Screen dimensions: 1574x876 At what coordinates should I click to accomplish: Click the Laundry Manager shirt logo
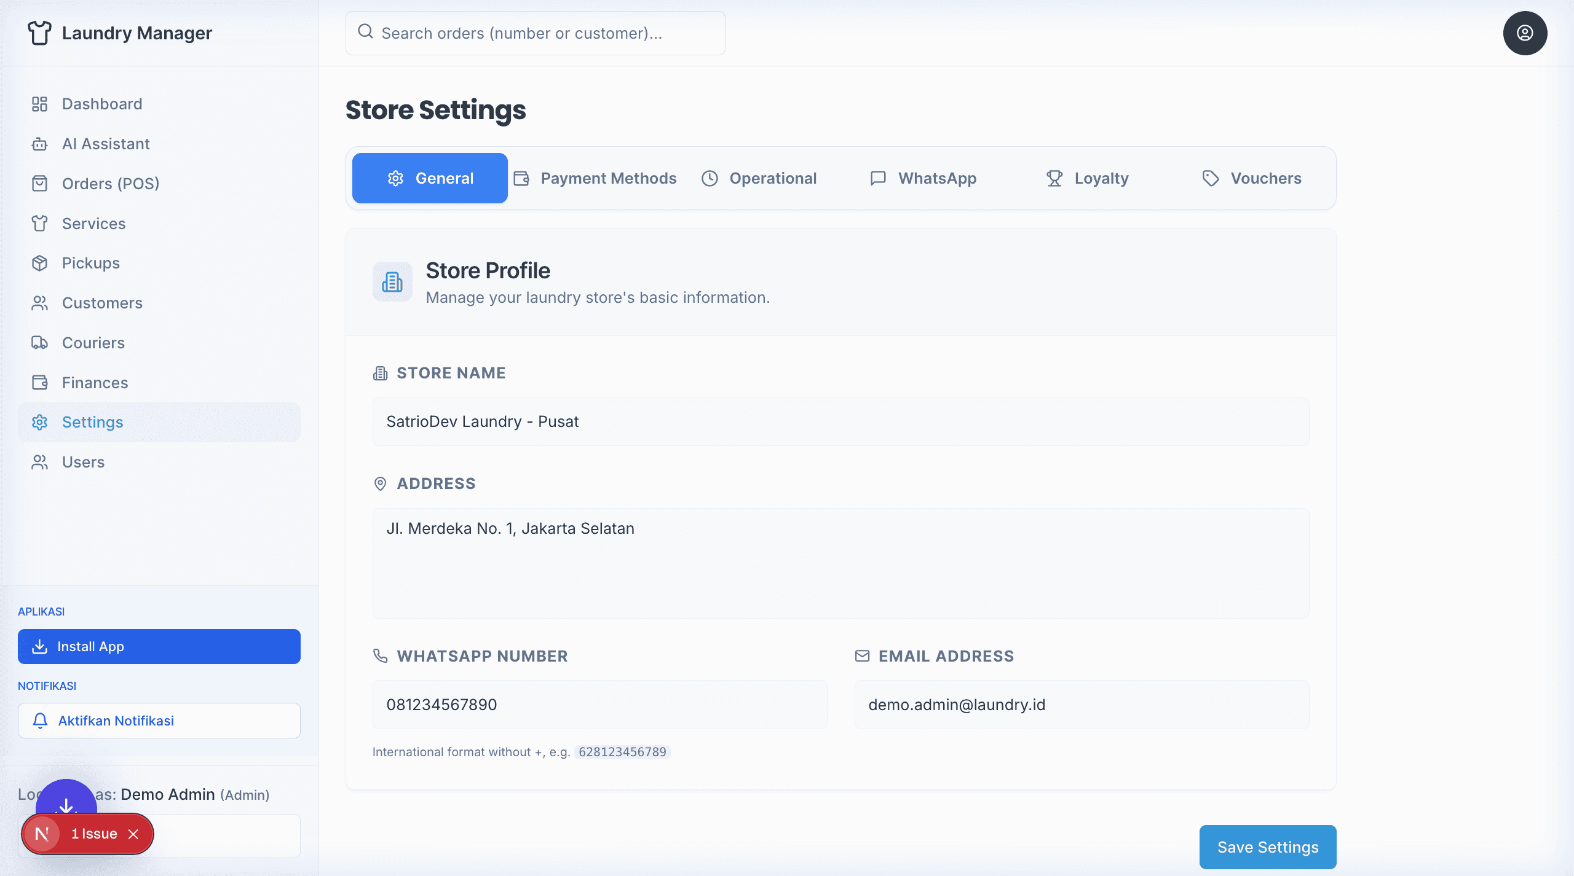40,33
